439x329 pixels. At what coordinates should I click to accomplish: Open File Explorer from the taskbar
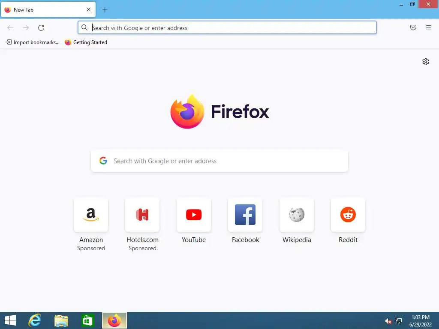[61, 320]
